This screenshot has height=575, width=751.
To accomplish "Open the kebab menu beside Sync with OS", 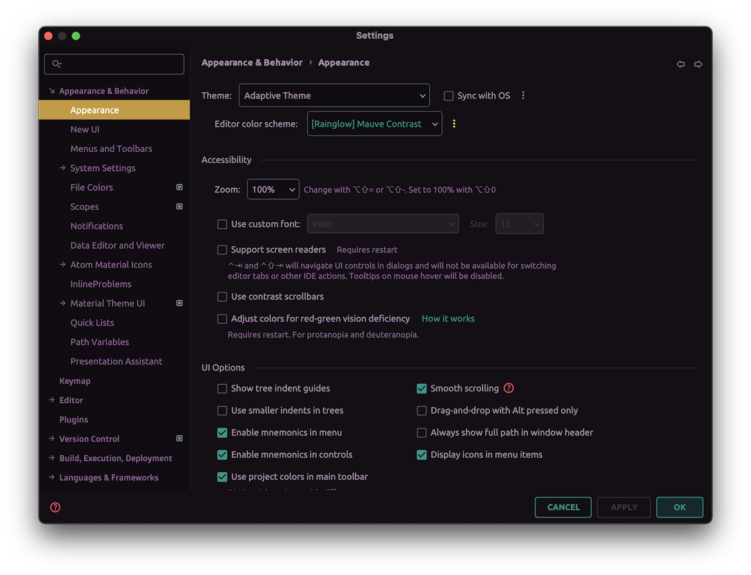I will [x=523, y=95].
